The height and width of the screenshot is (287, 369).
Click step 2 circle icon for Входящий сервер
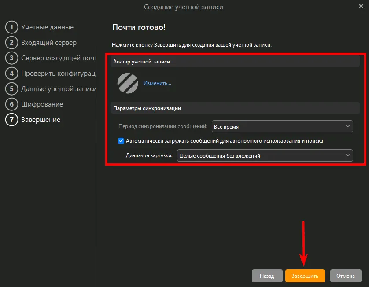tap(11, 43)
